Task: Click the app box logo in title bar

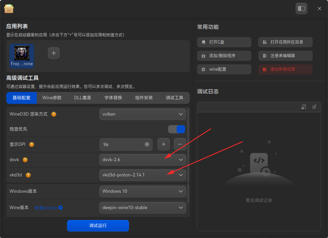Action: (x=9, y=8)
